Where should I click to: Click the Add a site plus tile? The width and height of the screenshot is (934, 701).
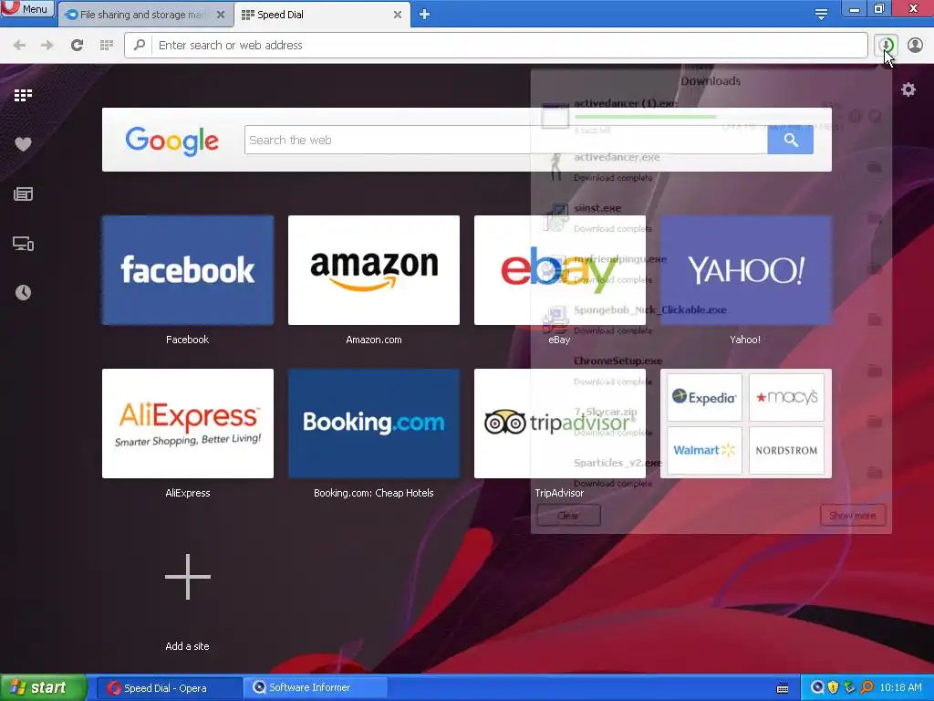188,577
